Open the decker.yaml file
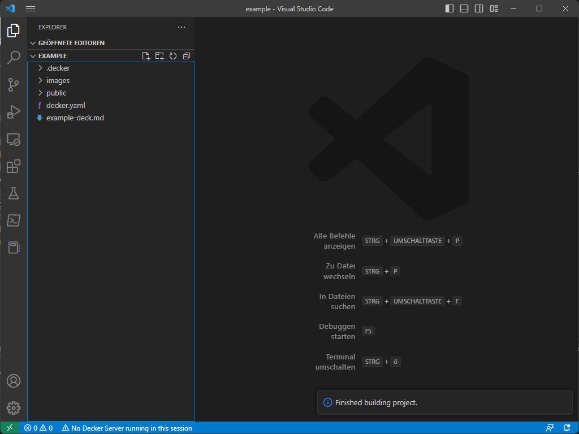Viewport: 579px width, 434px height. click(x=66, y=105)
